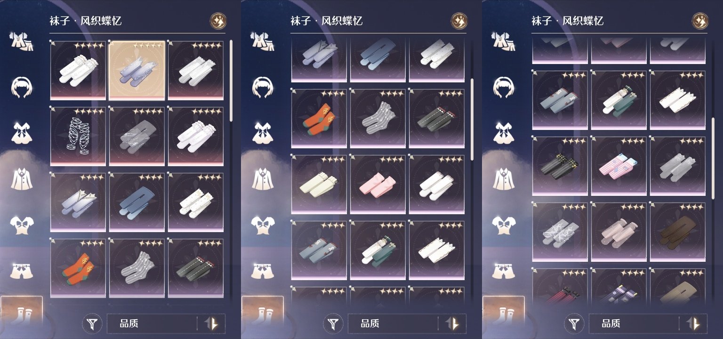Choose the silver chain leg ornament item
Screen dimensions: 723x339
point(78,136)
